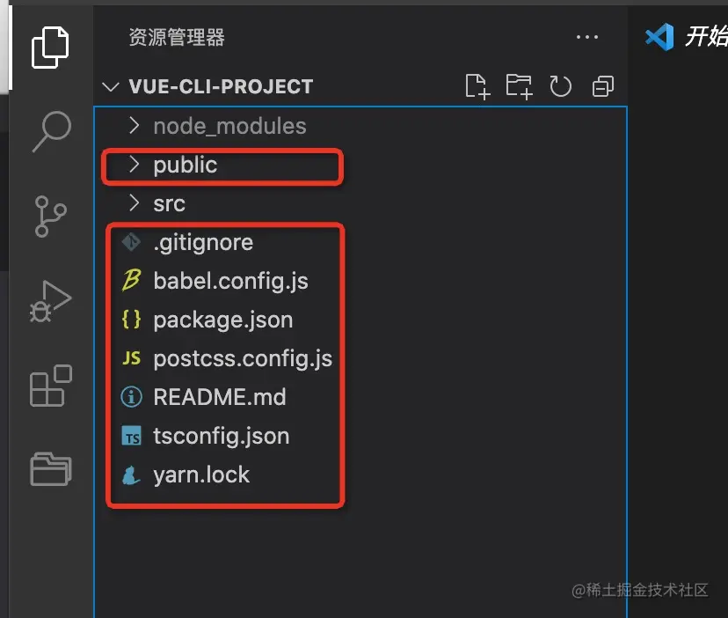
Task: Open the project folders icon in activity bar
Action: [50, 468]
